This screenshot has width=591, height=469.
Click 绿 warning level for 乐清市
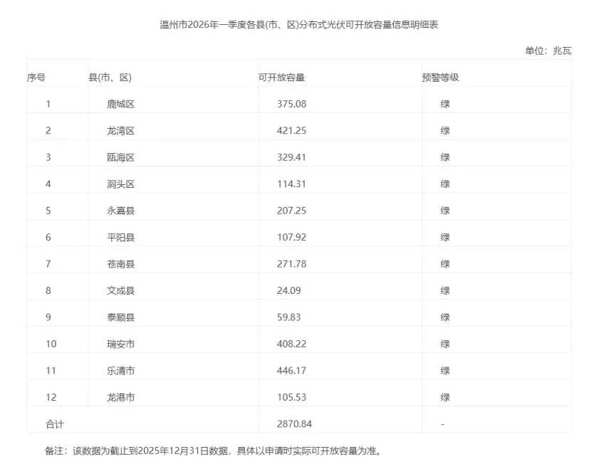point(445,371)
